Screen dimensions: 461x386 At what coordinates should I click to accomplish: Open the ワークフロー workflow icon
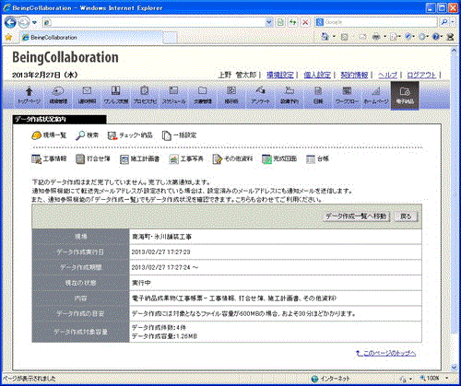click(x=347, y=95)
